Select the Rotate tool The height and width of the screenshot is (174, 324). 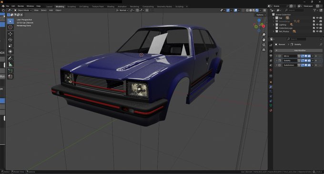(10, 40)
